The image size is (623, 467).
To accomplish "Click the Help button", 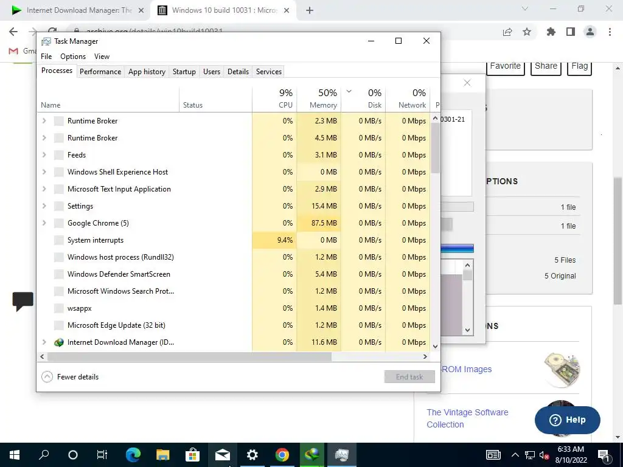I will [568, 420].
